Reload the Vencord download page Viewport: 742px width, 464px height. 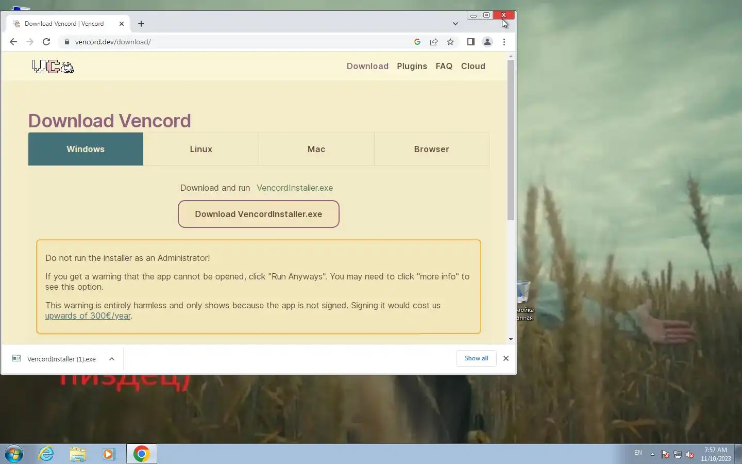coord(46,42)
